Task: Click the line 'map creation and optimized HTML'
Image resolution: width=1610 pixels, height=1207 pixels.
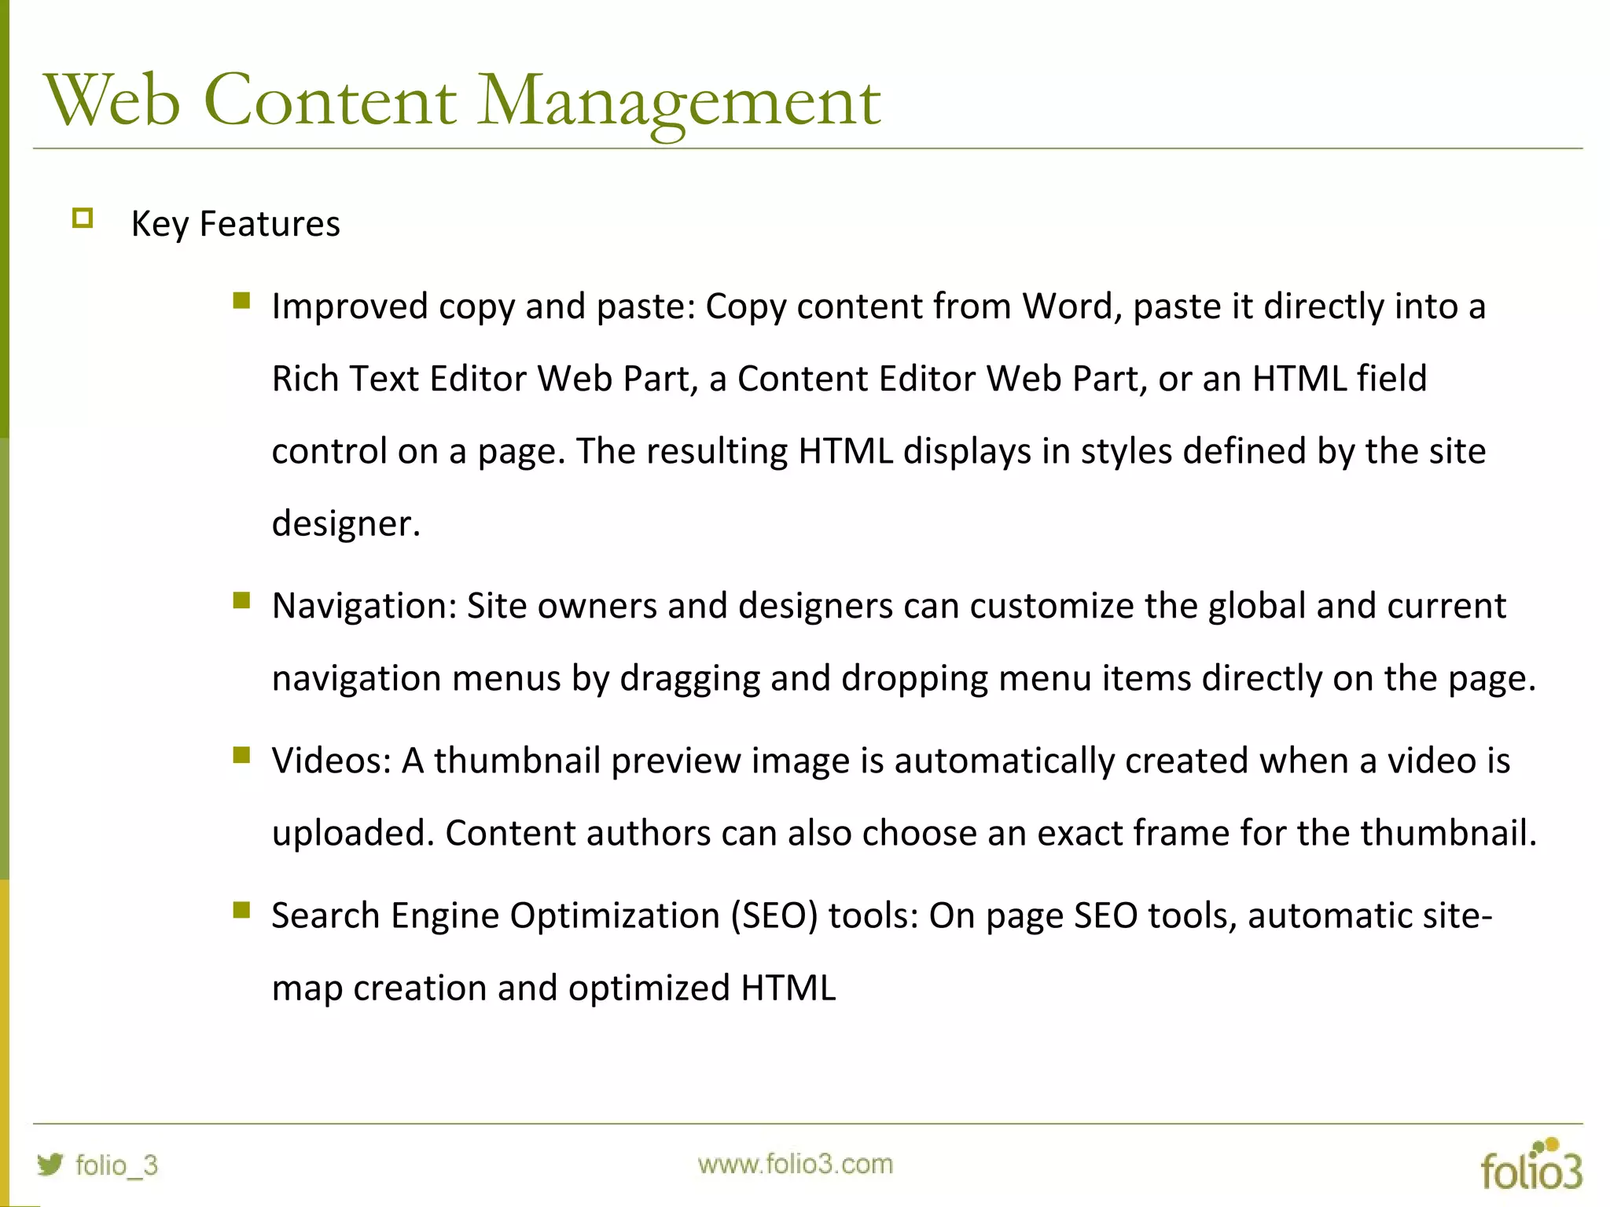Action: [554, 988]
